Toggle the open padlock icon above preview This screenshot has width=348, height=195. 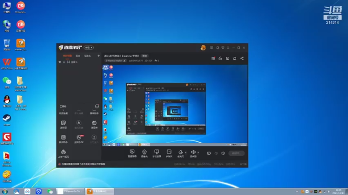220,58
